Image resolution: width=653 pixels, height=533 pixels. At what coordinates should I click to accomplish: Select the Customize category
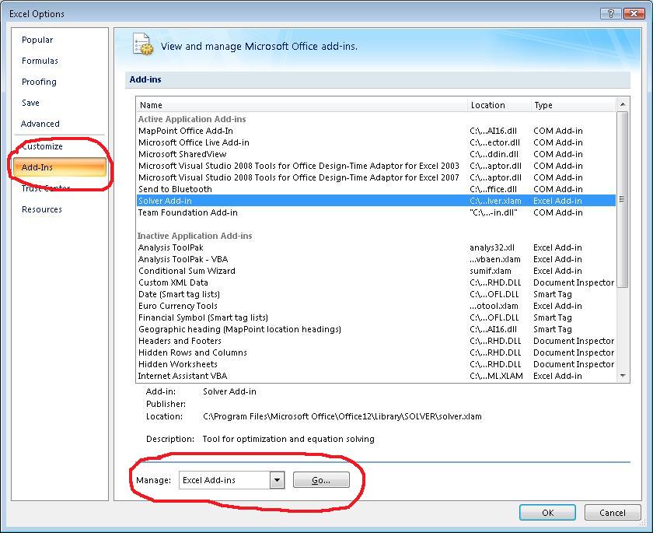pos(43,146)
